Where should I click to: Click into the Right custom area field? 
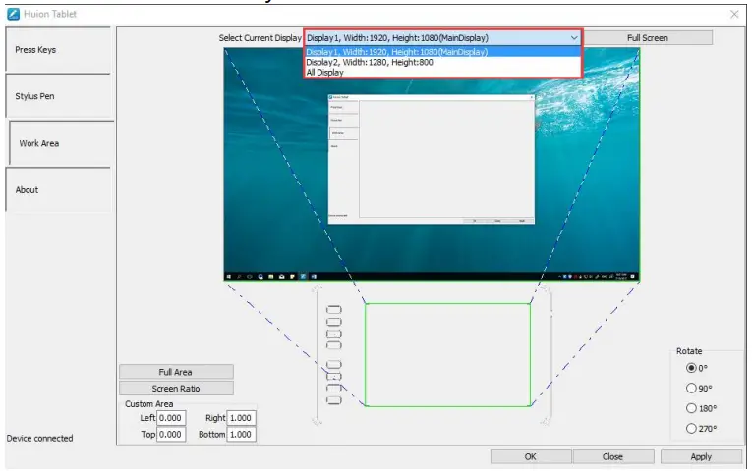241,418
